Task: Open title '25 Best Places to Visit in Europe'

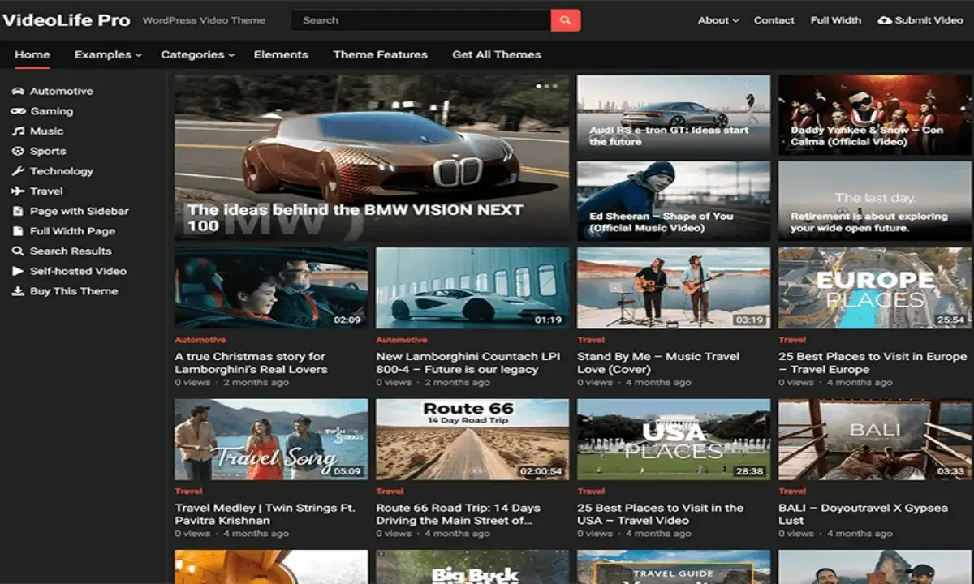Action: point(873,363)
